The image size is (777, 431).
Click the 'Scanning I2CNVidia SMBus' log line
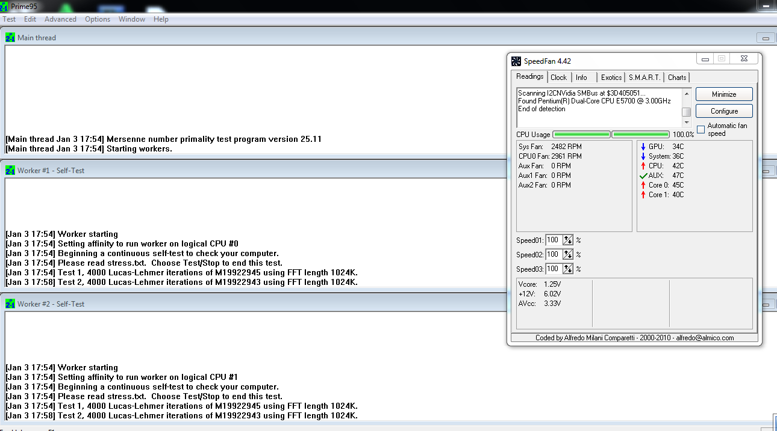pyautogui.click(x=581, y=93)
